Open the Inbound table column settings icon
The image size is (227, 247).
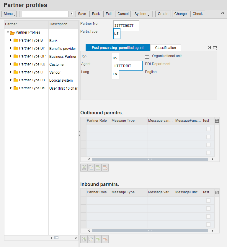217,192
